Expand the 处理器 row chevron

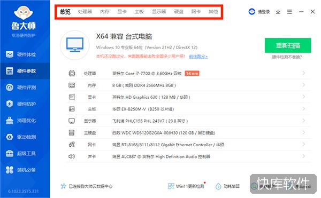[303, 73]
